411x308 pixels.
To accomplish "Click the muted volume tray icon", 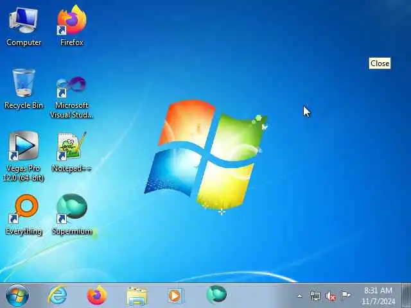I will (331, 296).
